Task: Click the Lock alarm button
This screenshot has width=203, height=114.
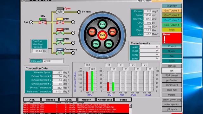Action: [x=69, y=100]
